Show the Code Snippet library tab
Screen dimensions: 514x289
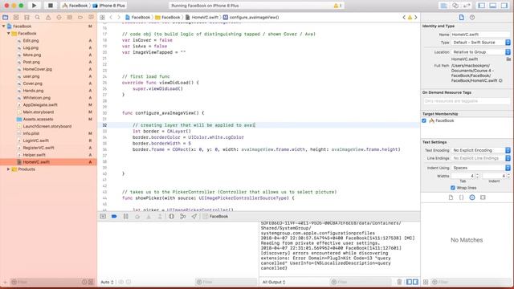tap(461, 197)
